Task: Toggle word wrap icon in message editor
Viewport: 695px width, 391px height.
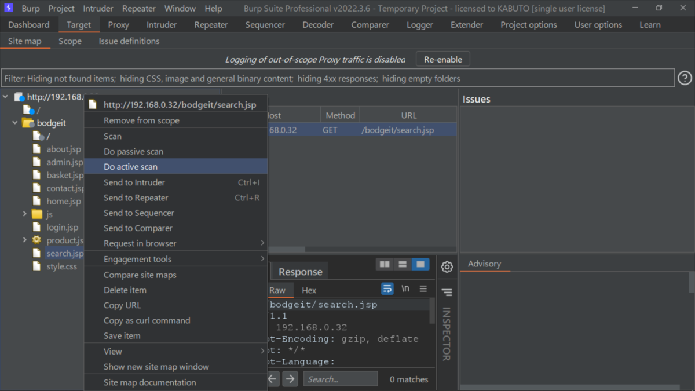Action: click(x=387, y=288)
